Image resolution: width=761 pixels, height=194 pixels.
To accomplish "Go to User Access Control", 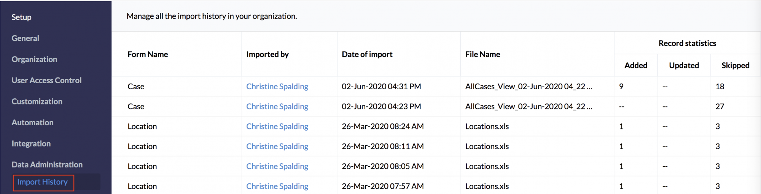I will click(46, 80).
